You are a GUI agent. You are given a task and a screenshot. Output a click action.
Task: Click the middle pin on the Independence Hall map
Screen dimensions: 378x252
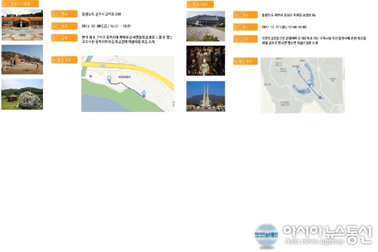tap(310, 83)
